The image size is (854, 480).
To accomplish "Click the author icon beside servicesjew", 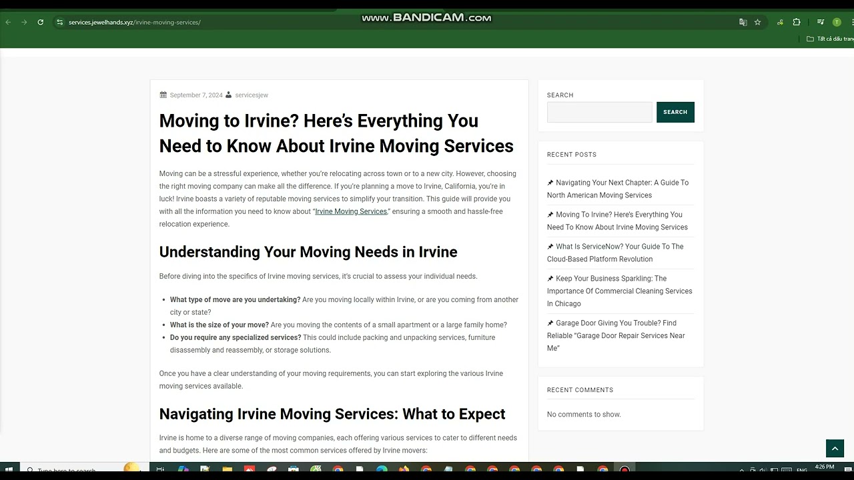I will click(229, 95).
